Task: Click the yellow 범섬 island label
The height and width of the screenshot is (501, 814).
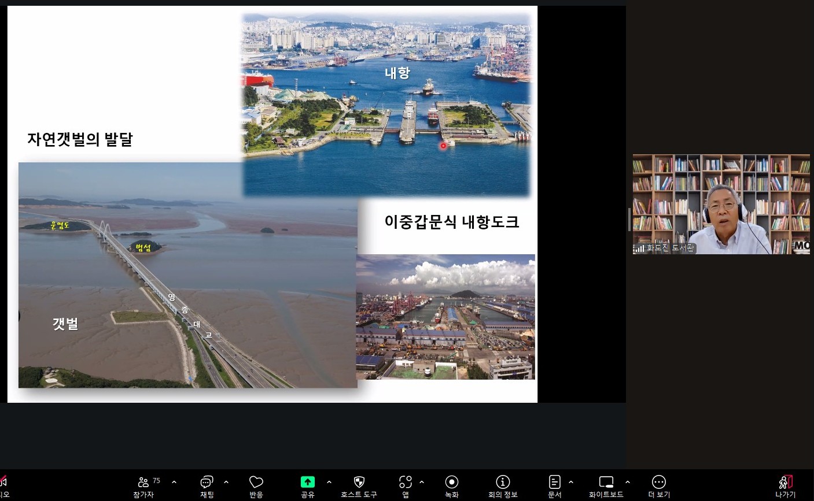Action: click(x=143, y=248)
